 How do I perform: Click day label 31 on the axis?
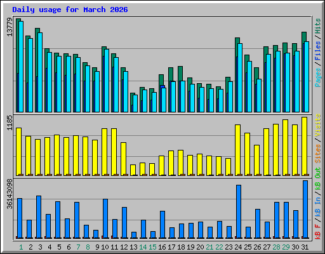[305, 247]
